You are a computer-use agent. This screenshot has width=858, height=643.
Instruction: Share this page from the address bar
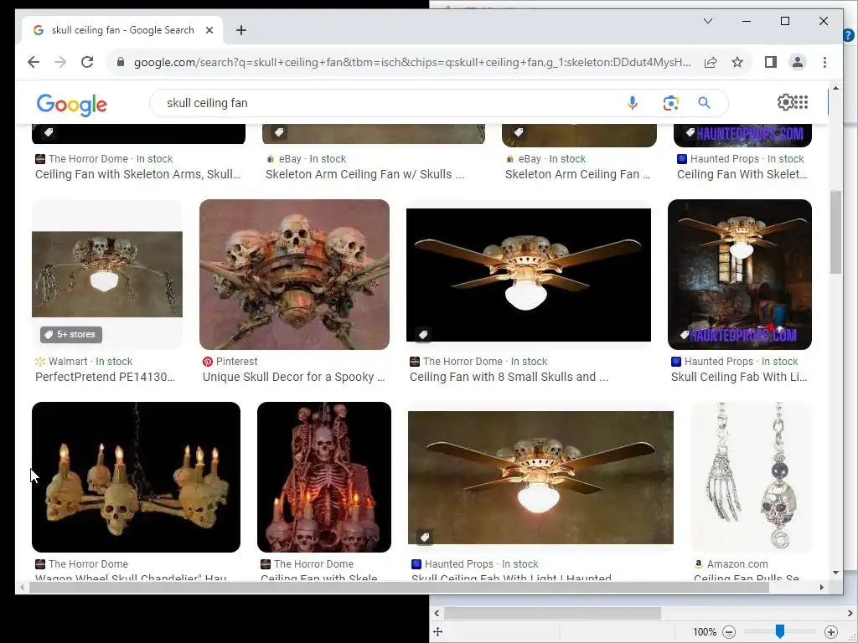pos(711,62)
